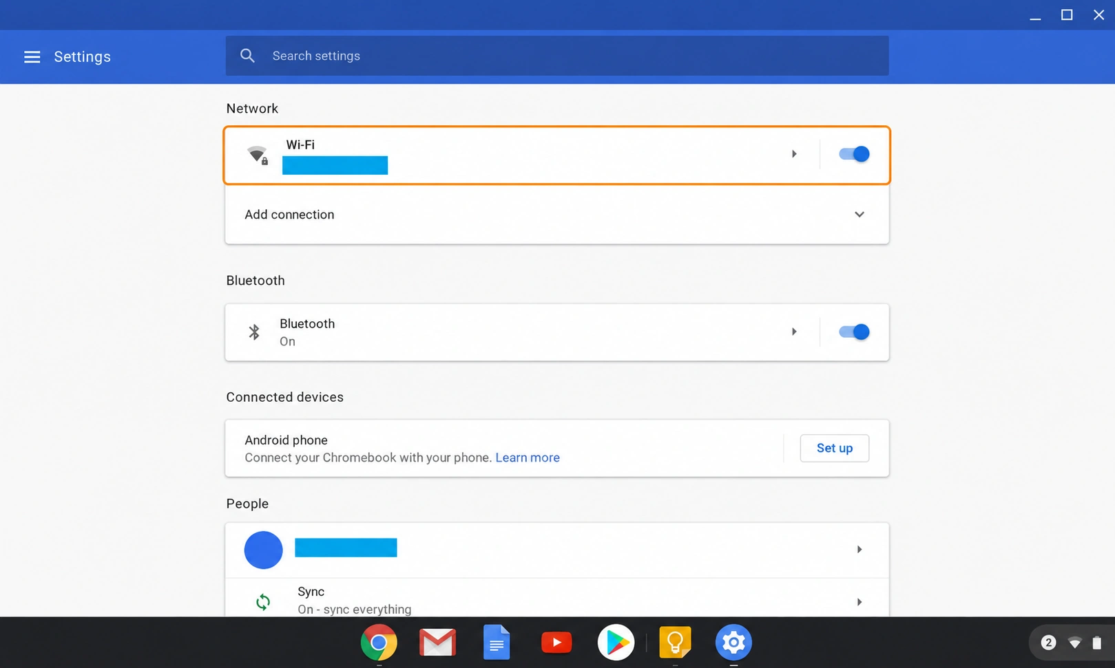
Task: Click the green Sync icon
Action: 263,602
